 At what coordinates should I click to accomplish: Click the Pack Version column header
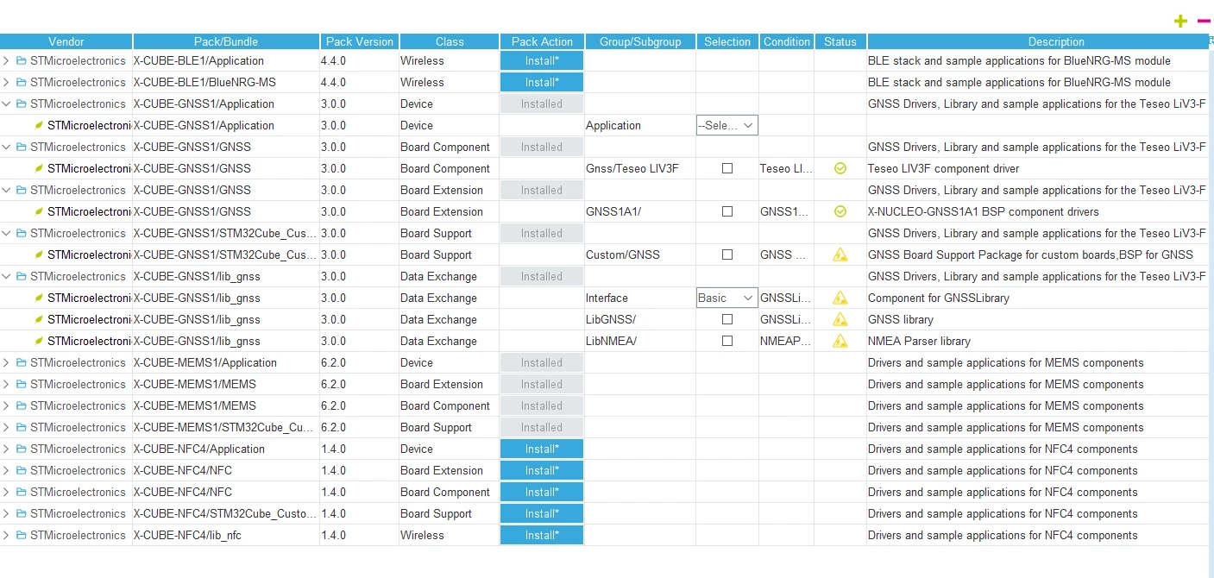[359, 41]
